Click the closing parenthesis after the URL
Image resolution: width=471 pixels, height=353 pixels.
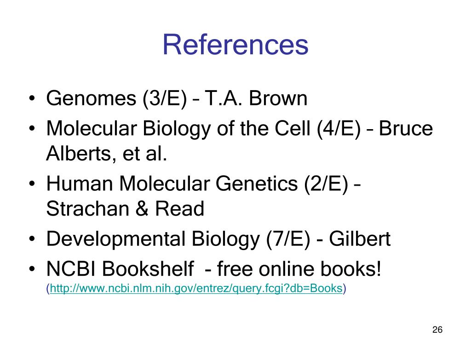(345, 289)
